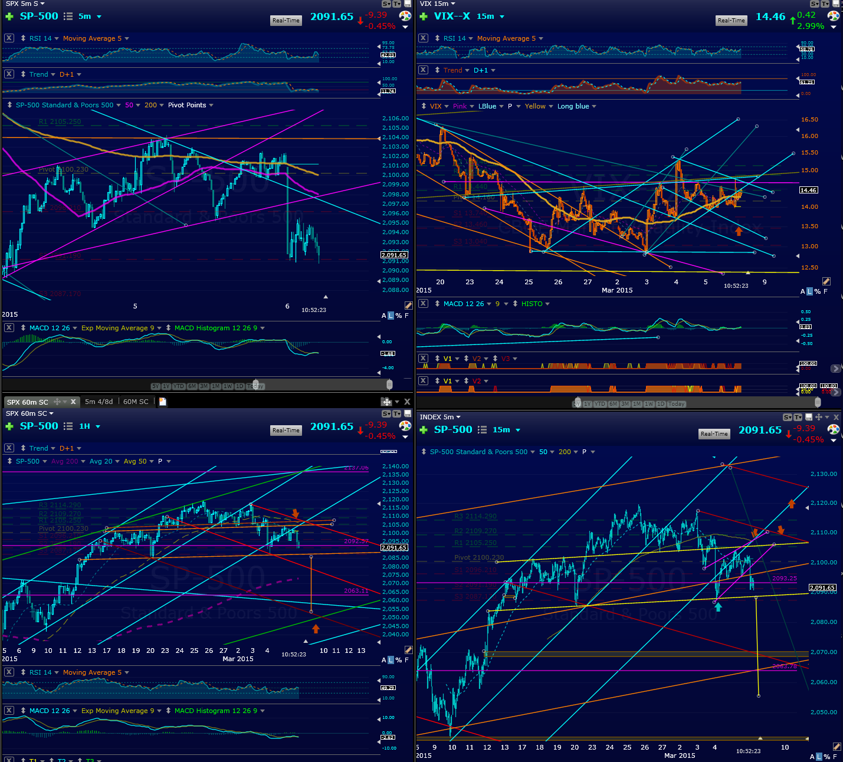
Task: Click Real-Time button in SPX 60m SC panel
Action: tap(286, 431)
